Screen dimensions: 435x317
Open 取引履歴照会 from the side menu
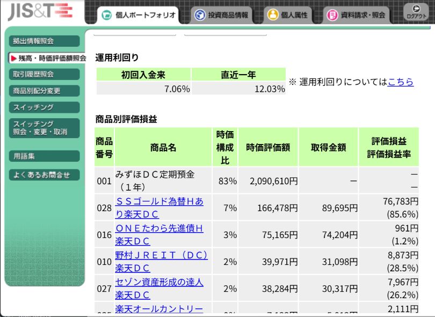tap(44, 74)
